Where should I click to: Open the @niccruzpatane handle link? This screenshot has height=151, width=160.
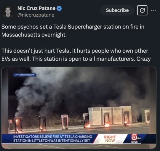36,15
